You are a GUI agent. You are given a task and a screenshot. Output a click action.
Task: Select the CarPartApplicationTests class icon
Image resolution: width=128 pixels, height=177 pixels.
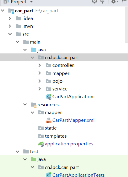pyautogui.click(x=49, y=175)
